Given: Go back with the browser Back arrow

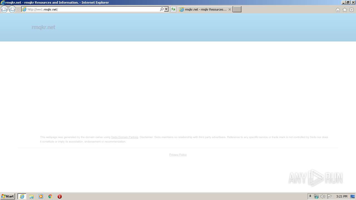Looking at the screenshot, I should [x=4, y=9].
